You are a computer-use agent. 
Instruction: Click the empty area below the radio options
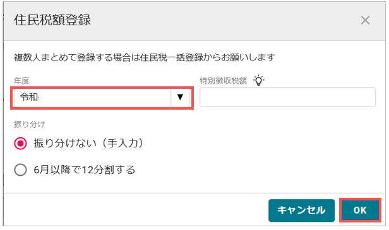pos(194,186)
